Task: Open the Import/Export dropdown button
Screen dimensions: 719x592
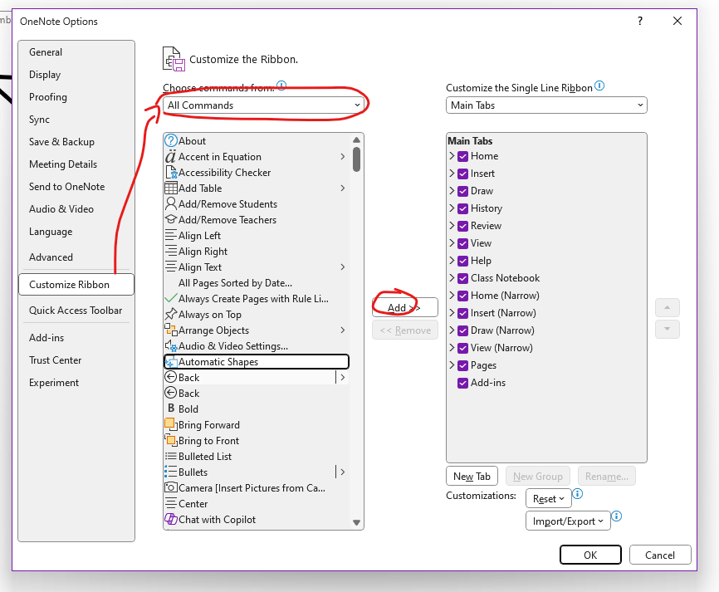Action: click(x=568, y=521)
